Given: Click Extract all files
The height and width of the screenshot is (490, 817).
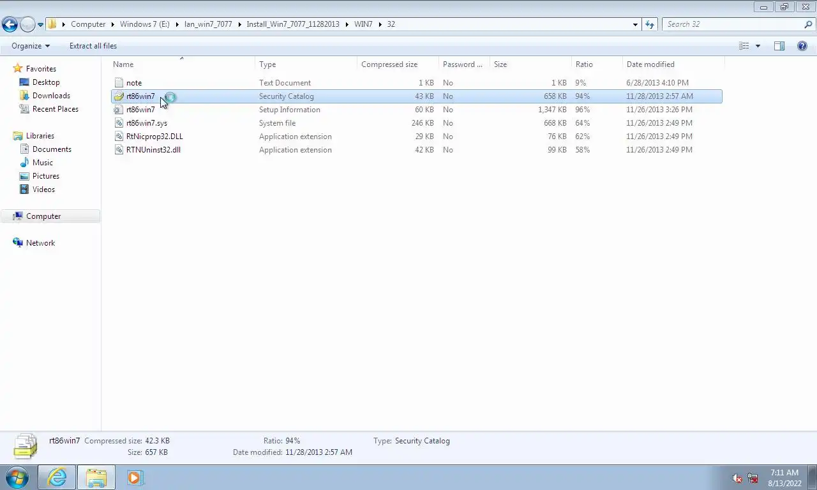Looking at the screenshot, I should pos(93,46).
